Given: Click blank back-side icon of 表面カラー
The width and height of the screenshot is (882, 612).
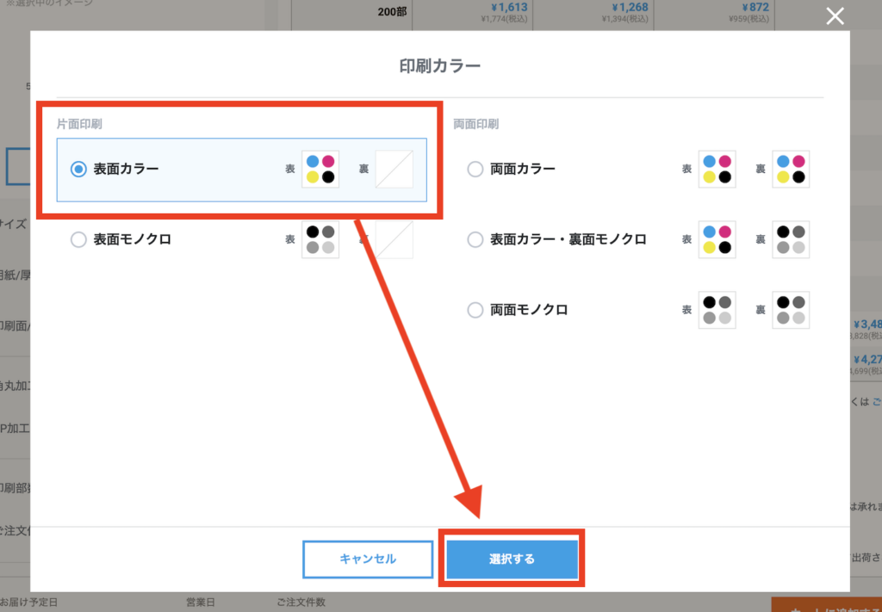Looking at the screenshot, I should tap(394, 170).
